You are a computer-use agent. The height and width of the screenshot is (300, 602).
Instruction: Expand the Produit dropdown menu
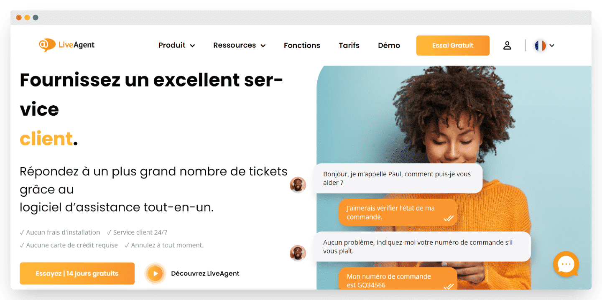point(177,46)
